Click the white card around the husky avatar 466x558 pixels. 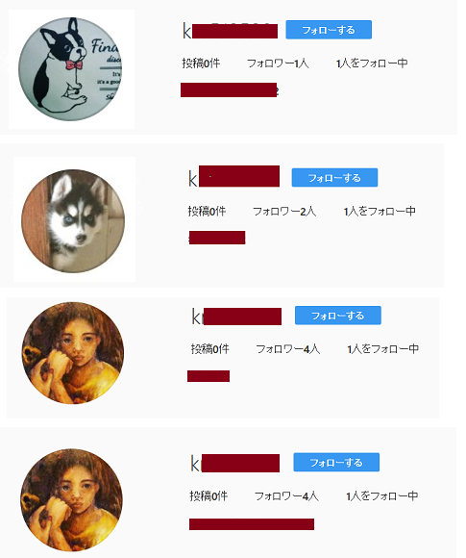[74, 219]
